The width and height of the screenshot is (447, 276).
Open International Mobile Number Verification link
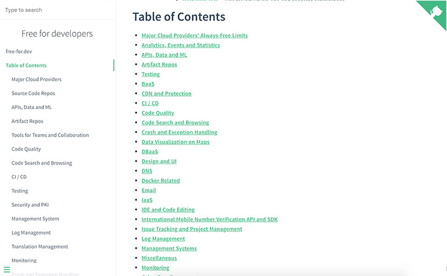pyautogui.click(x=209, y=219)
